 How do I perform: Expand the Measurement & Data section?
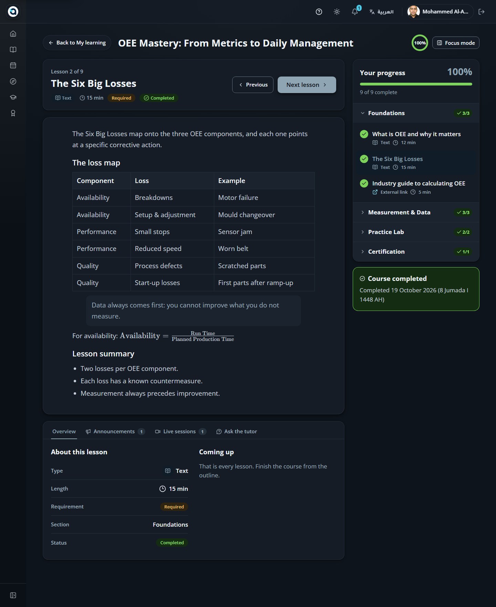pos(416,212)
